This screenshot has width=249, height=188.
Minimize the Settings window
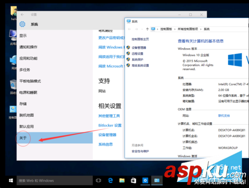pos(179,14)
